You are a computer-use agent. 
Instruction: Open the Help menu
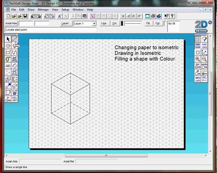pyautogui.click(x=90, y=10)
